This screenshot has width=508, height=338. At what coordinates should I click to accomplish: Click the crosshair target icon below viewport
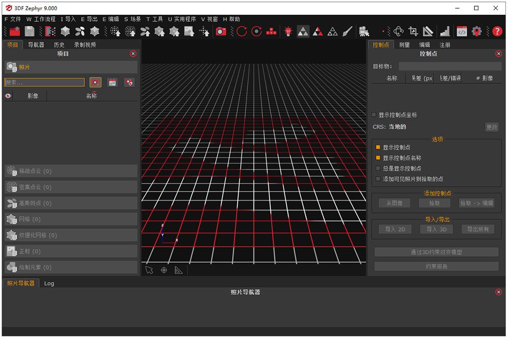164,270
